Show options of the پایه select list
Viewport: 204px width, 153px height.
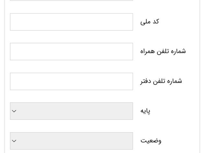tap(71, 111)
